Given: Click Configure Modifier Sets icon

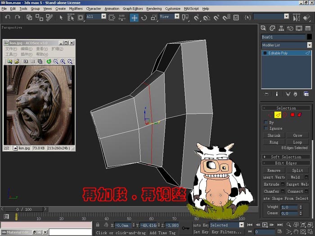Looking at the screenshot, I should [306, 94].
